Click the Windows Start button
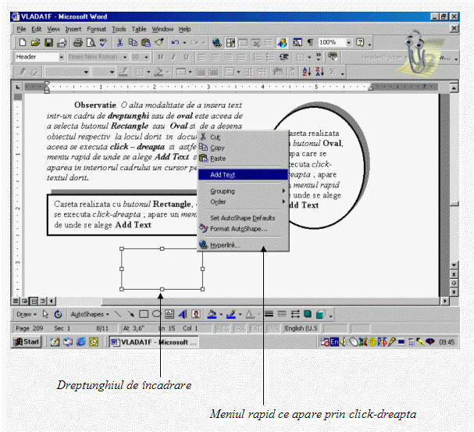Image resolution: width=474 pixels, height=432 pixels. click(27, 342)
